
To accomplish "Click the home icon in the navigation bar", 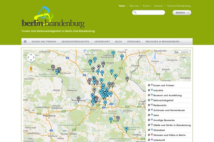I will (25, 42).
